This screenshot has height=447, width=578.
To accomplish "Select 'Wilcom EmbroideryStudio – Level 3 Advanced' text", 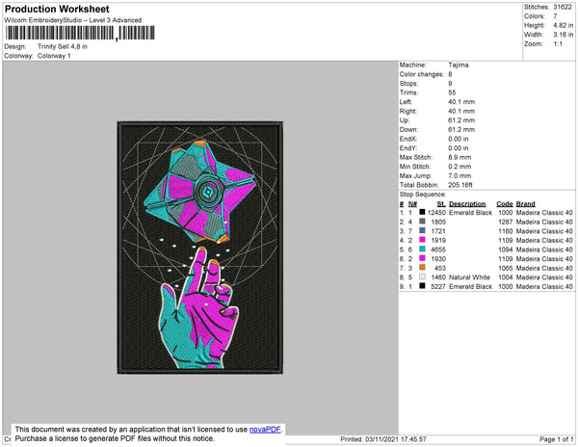I will (73, 20).
